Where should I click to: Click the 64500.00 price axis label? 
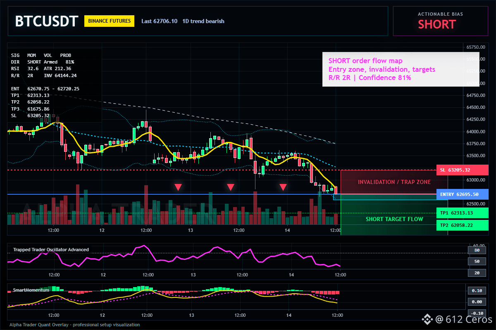point(475,108)
